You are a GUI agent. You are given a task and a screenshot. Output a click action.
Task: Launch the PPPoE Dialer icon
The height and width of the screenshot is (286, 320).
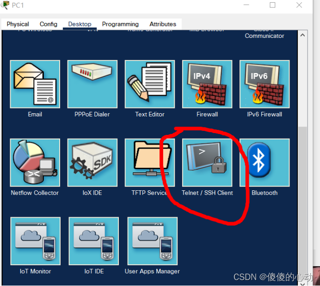[92, 84]
